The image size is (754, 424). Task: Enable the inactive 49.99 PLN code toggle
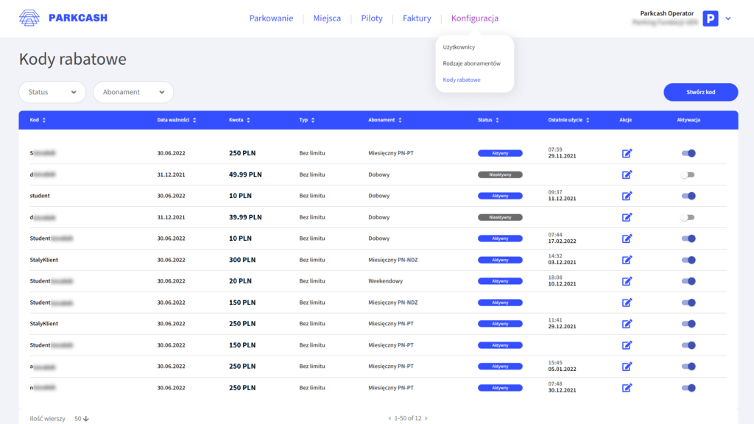coord(688,174)
